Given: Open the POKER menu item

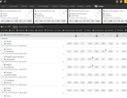Looking at the screenshot, I should coord(72,6).
